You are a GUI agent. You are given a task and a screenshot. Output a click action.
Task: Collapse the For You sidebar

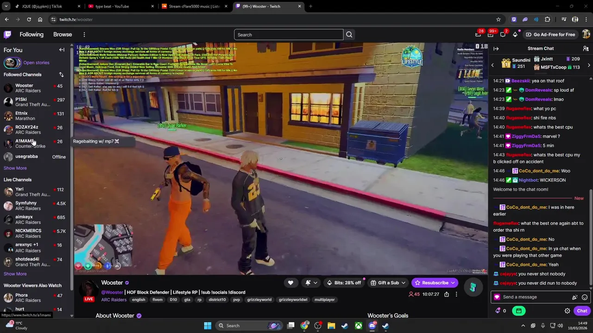[x=62, y=50]
